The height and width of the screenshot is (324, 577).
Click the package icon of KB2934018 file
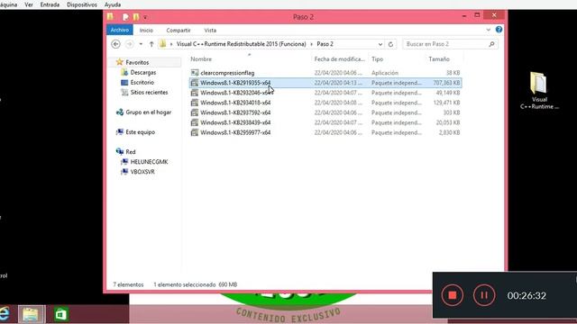[195, 103]
